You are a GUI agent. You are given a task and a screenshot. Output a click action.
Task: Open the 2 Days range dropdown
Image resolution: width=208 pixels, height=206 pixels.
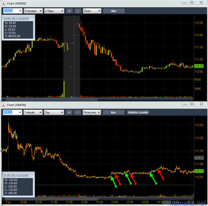pos(54,11)
